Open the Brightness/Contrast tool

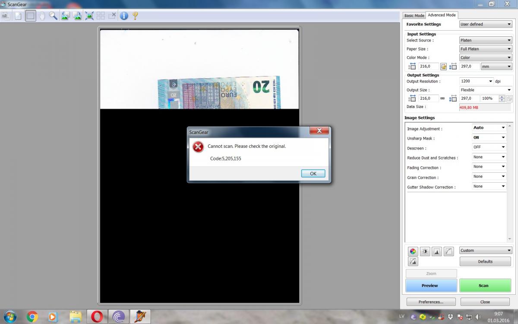pyautogui.click(x=425, y=251)
